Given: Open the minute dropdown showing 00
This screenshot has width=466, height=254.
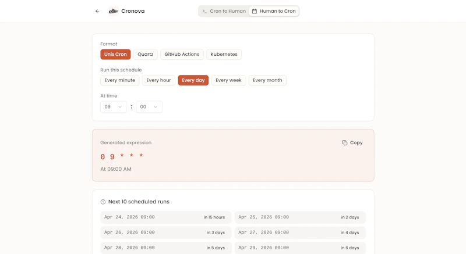Looking at the screenshot, I should (x=149, y=107).
